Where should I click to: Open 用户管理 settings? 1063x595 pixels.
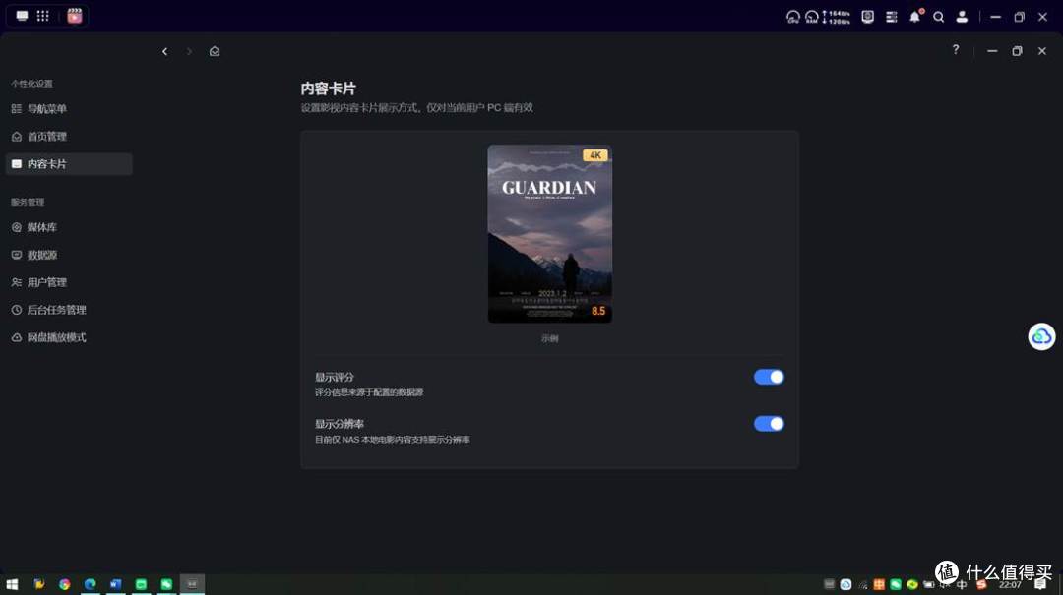[69, 282]
